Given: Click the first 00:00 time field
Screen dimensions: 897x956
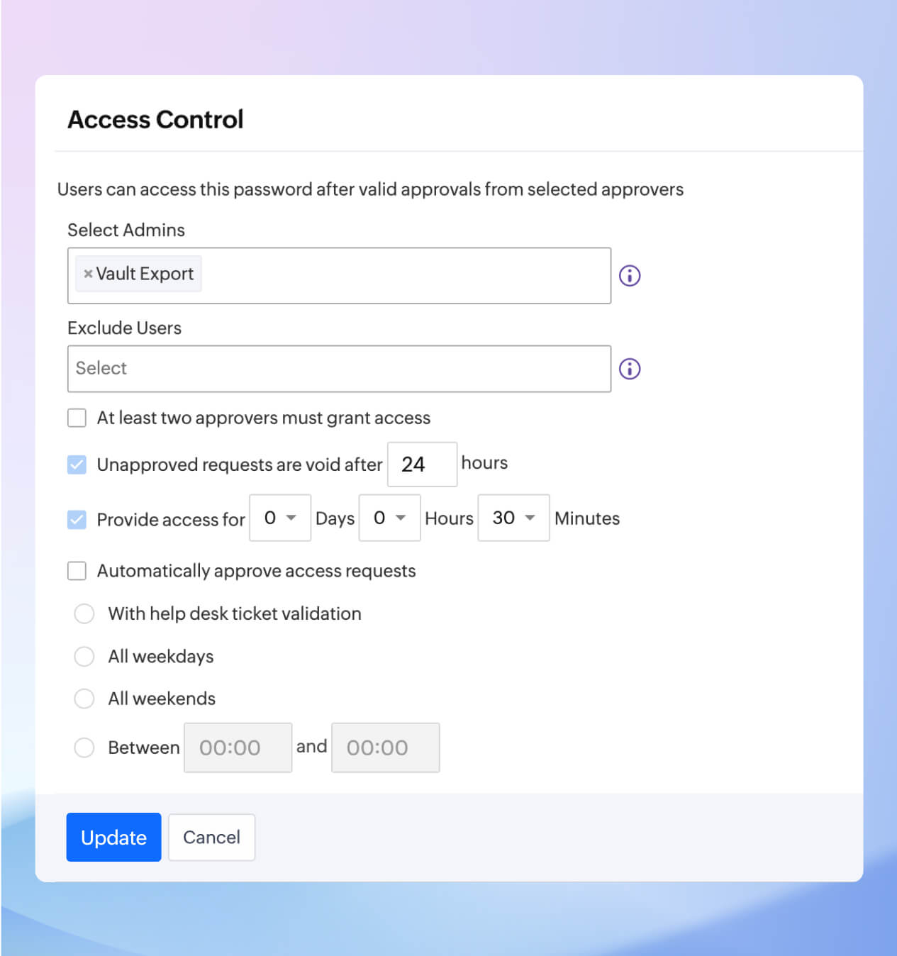Looking at the screenshot, I should (x=238, y=747).
